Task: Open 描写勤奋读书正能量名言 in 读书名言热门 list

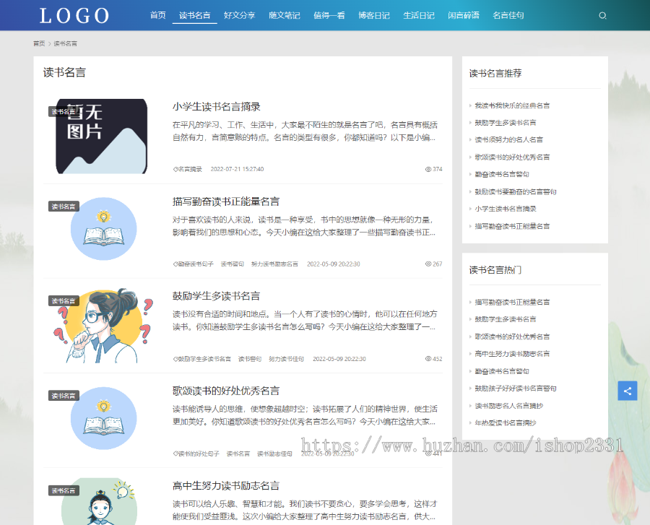Action: (x=512, y=302)
